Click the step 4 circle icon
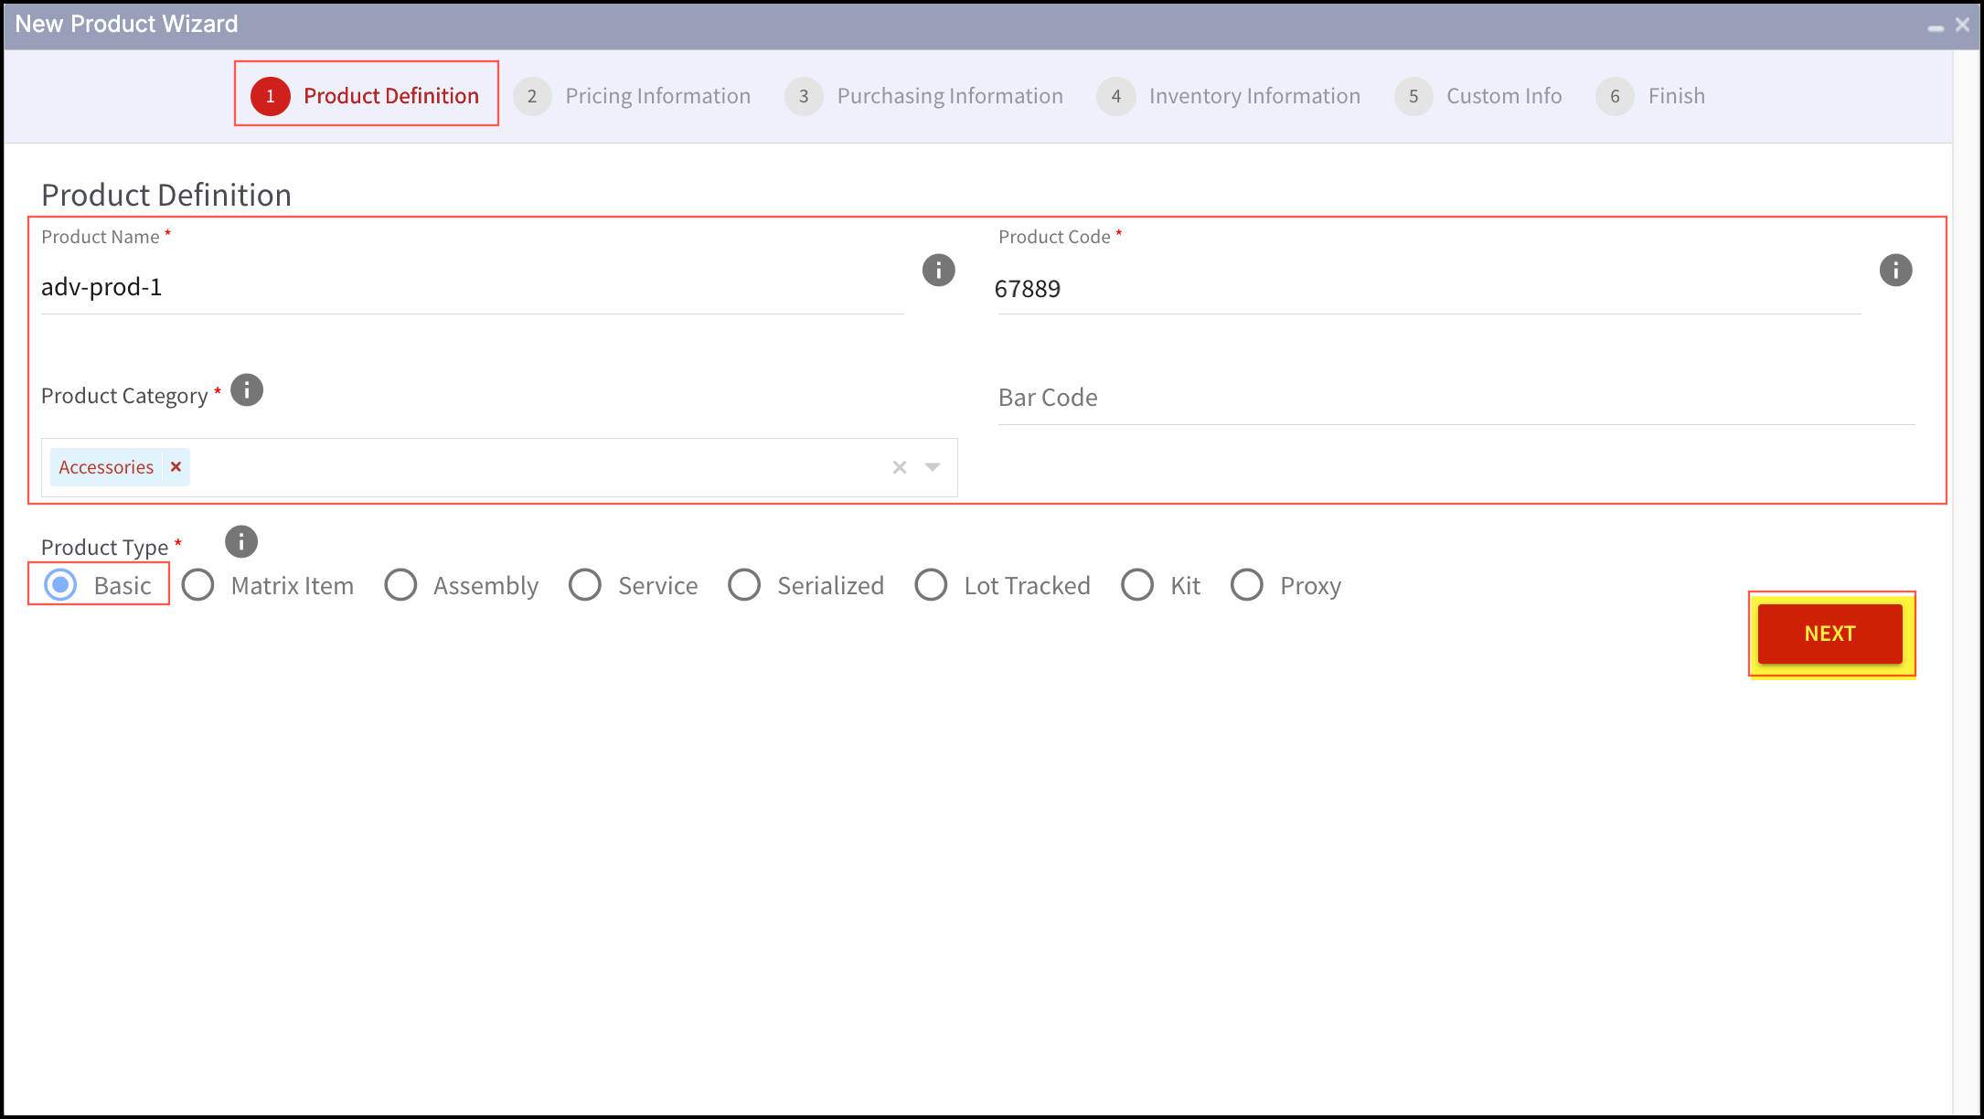Screen dimensions: 1984x1119 click(x=1116, y=96)
